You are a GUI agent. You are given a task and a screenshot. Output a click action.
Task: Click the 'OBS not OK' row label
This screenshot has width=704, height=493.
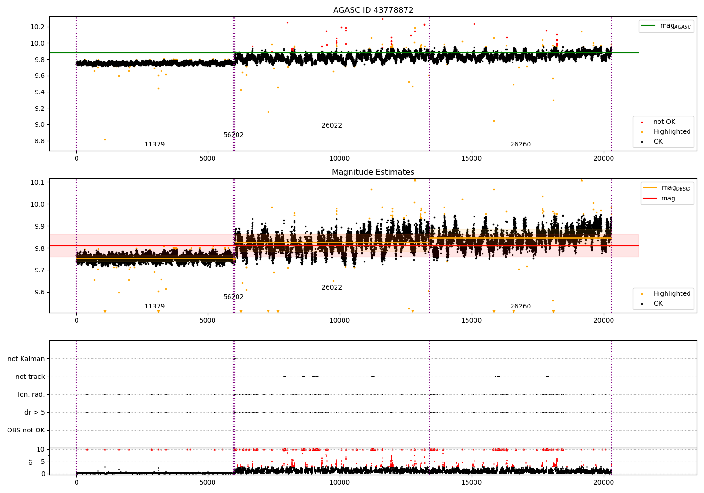click(26, 431)
